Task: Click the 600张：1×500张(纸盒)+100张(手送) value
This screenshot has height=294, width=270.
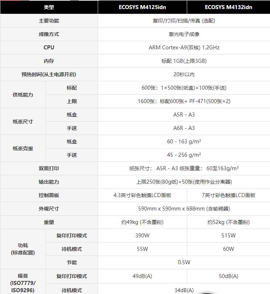Action: pyautogui.click(x=184, y=88)
